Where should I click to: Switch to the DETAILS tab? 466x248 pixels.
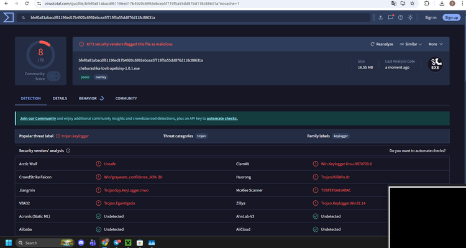point(60,98)
